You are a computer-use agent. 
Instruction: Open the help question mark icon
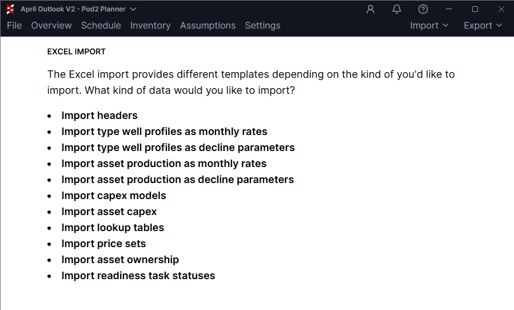tap(423, 9)
